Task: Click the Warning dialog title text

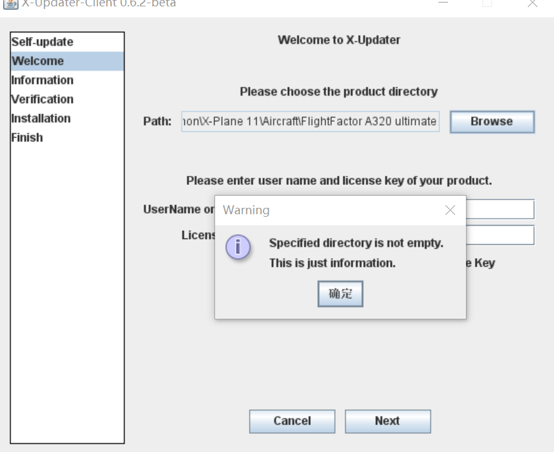Action: (246, 210)
